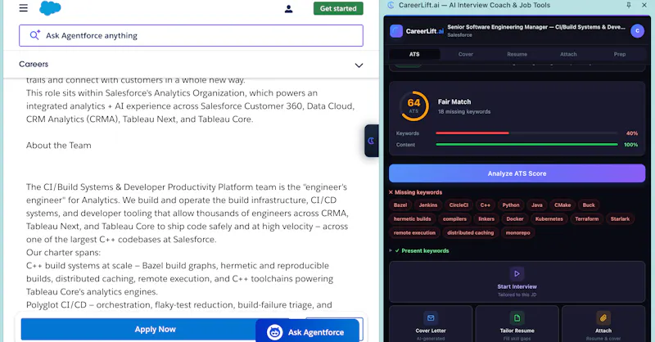
Task: Click the Start Interview play icon
Action: (x=517, y=274)
